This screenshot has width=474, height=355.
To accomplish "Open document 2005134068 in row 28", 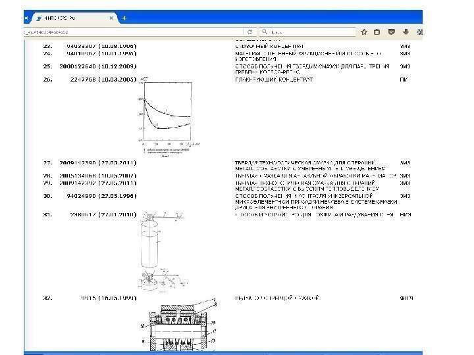I will [98, 176].
